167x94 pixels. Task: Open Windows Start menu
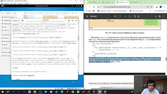coord(2,92)
